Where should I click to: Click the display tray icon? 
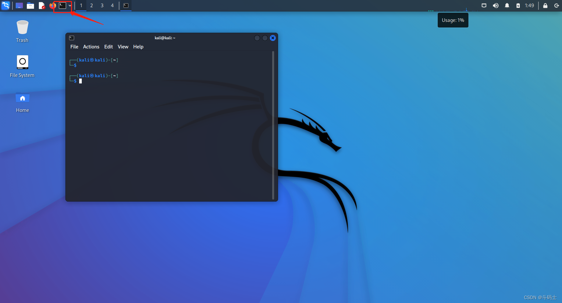pyautogui.click(x=484, y=6)
